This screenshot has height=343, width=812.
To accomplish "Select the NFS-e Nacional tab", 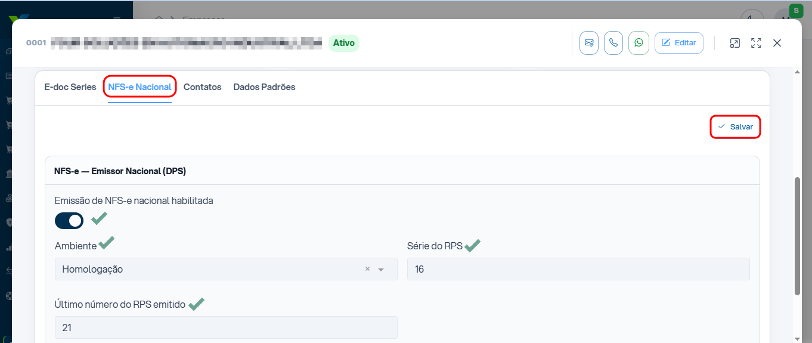I will click(140, 87).
